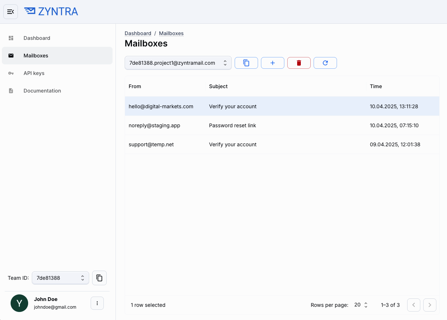The height and width of the screenshot is (320, 447).
Task: Open Documentation in sidebar
Action: pyautogui.click(x=42, y=91)
